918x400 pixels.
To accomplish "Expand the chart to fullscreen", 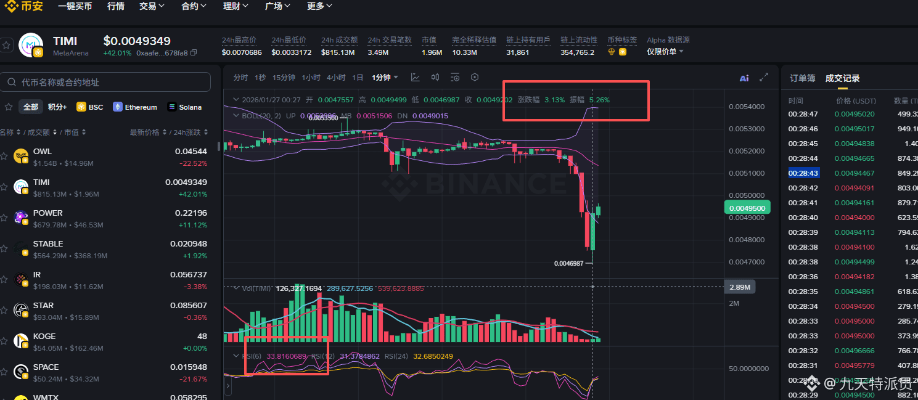I will click(764, 77).
